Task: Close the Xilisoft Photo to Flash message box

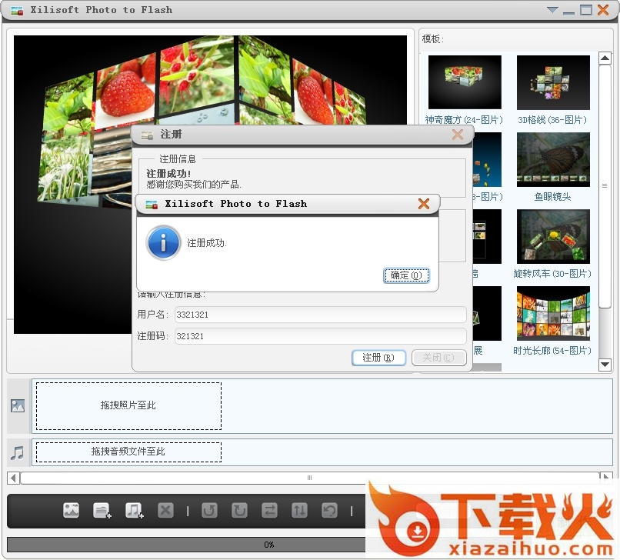Action: point(424,204)
